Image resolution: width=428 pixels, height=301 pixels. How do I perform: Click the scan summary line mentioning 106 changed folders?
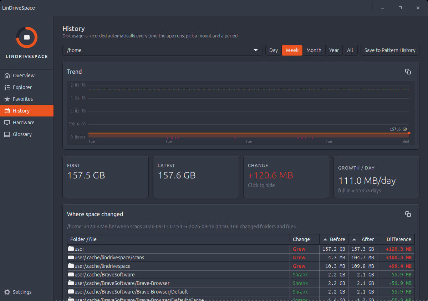click(x=182, y=227)
